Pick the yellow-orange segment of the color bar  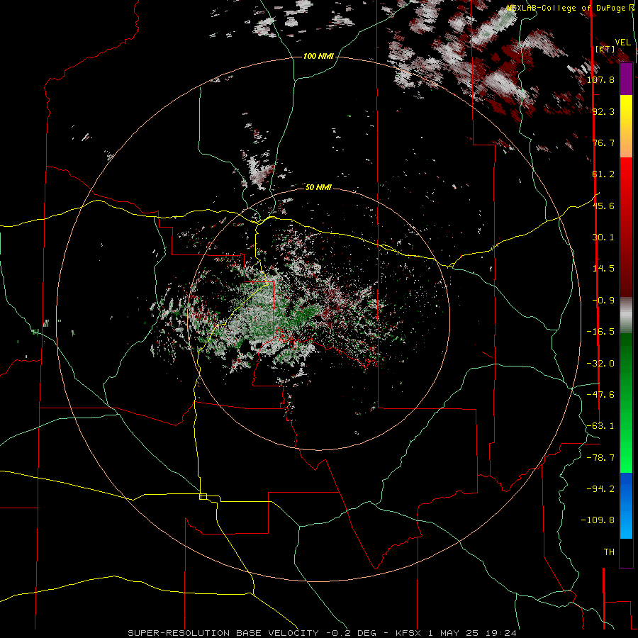[x=626, y=126]
